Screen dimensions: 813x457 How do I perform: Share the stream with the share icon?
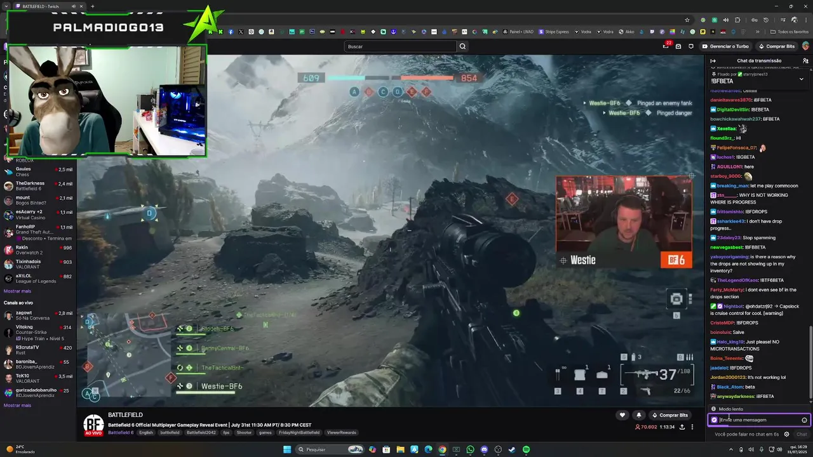pyautogui.click(x=682, y=427)
